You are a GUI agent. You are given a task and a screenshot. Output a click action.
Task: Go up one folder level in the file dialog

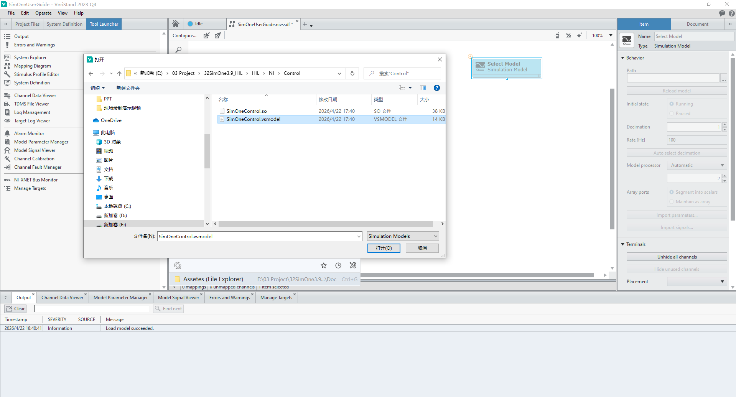click(x=119, y=73)
